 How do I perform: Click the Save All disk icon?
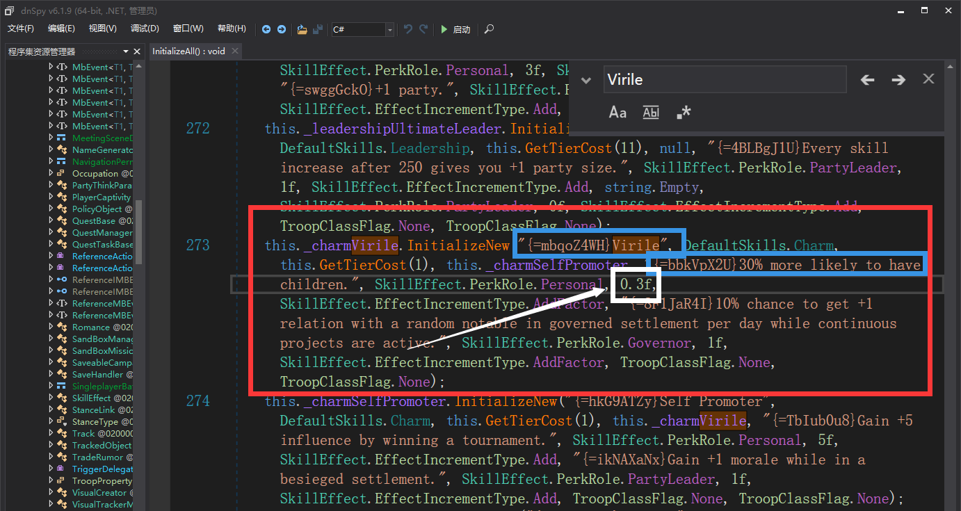point(318,29)
